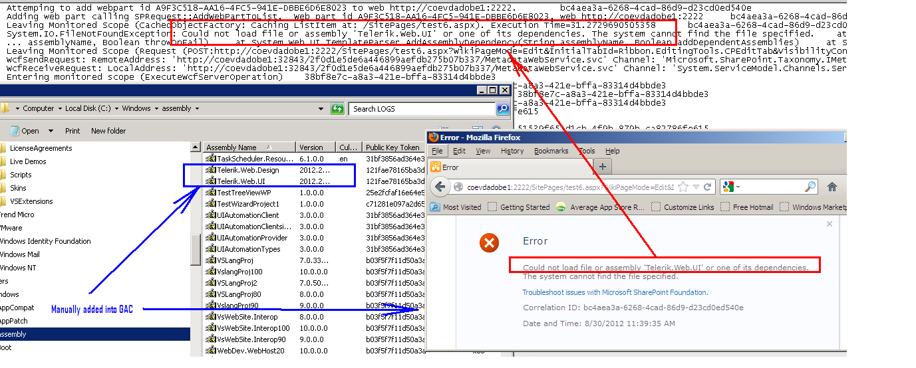This screenshot has height=368, width=916.
Task: Click UIAutomationProvider assembly icon
Action: [x=211, y=238]
